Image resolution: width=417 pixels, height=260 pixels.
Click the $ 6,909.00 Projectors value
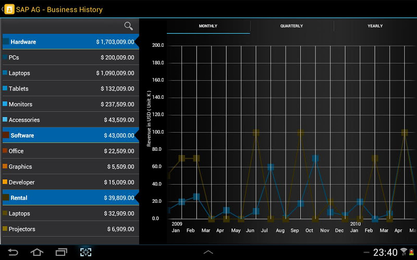[121, 229]
